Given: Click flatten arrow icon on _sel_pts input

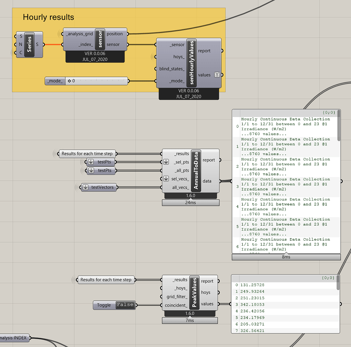Looking at the screenshot, I should pos(166,162).
